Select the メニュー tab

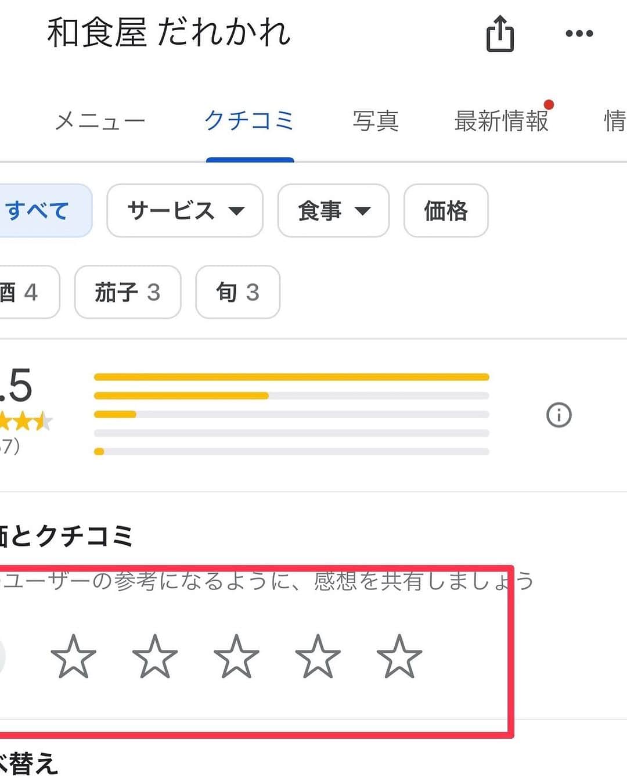point(100,120)
